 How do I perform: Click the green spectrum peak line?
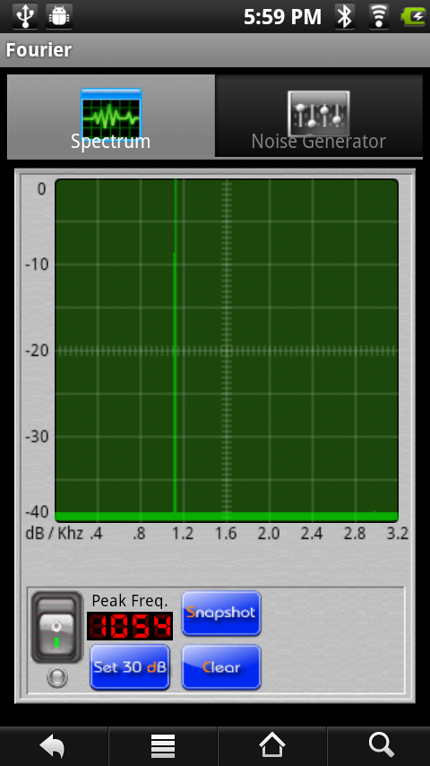click(175, 345)
